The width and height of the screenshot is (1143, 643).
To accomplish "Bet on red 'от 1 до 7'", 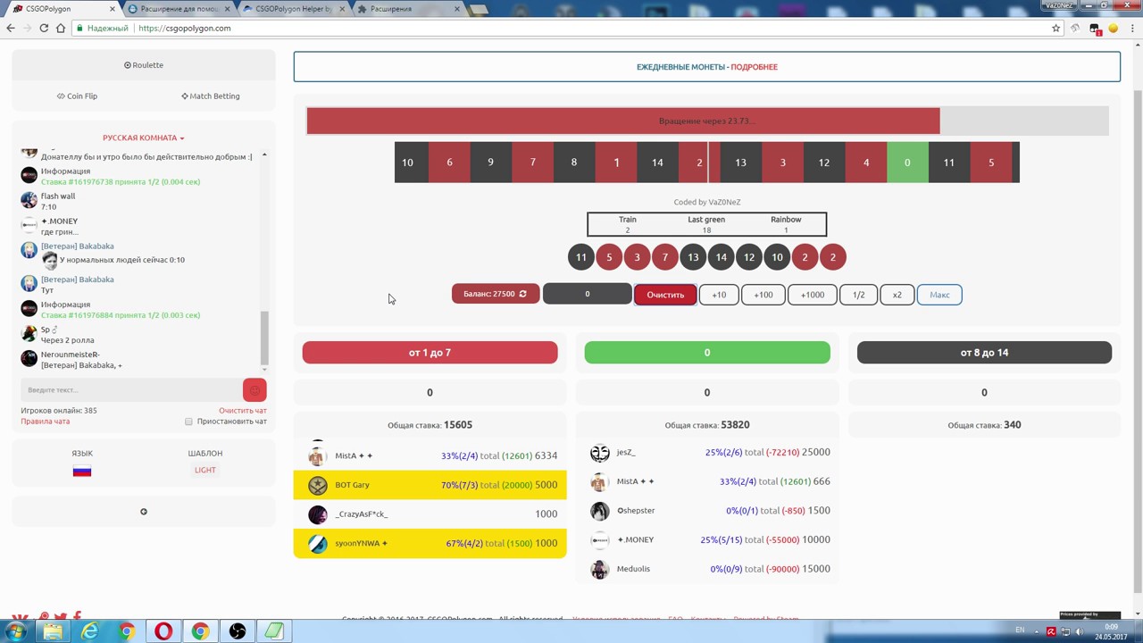I will [x=430, y=353].
